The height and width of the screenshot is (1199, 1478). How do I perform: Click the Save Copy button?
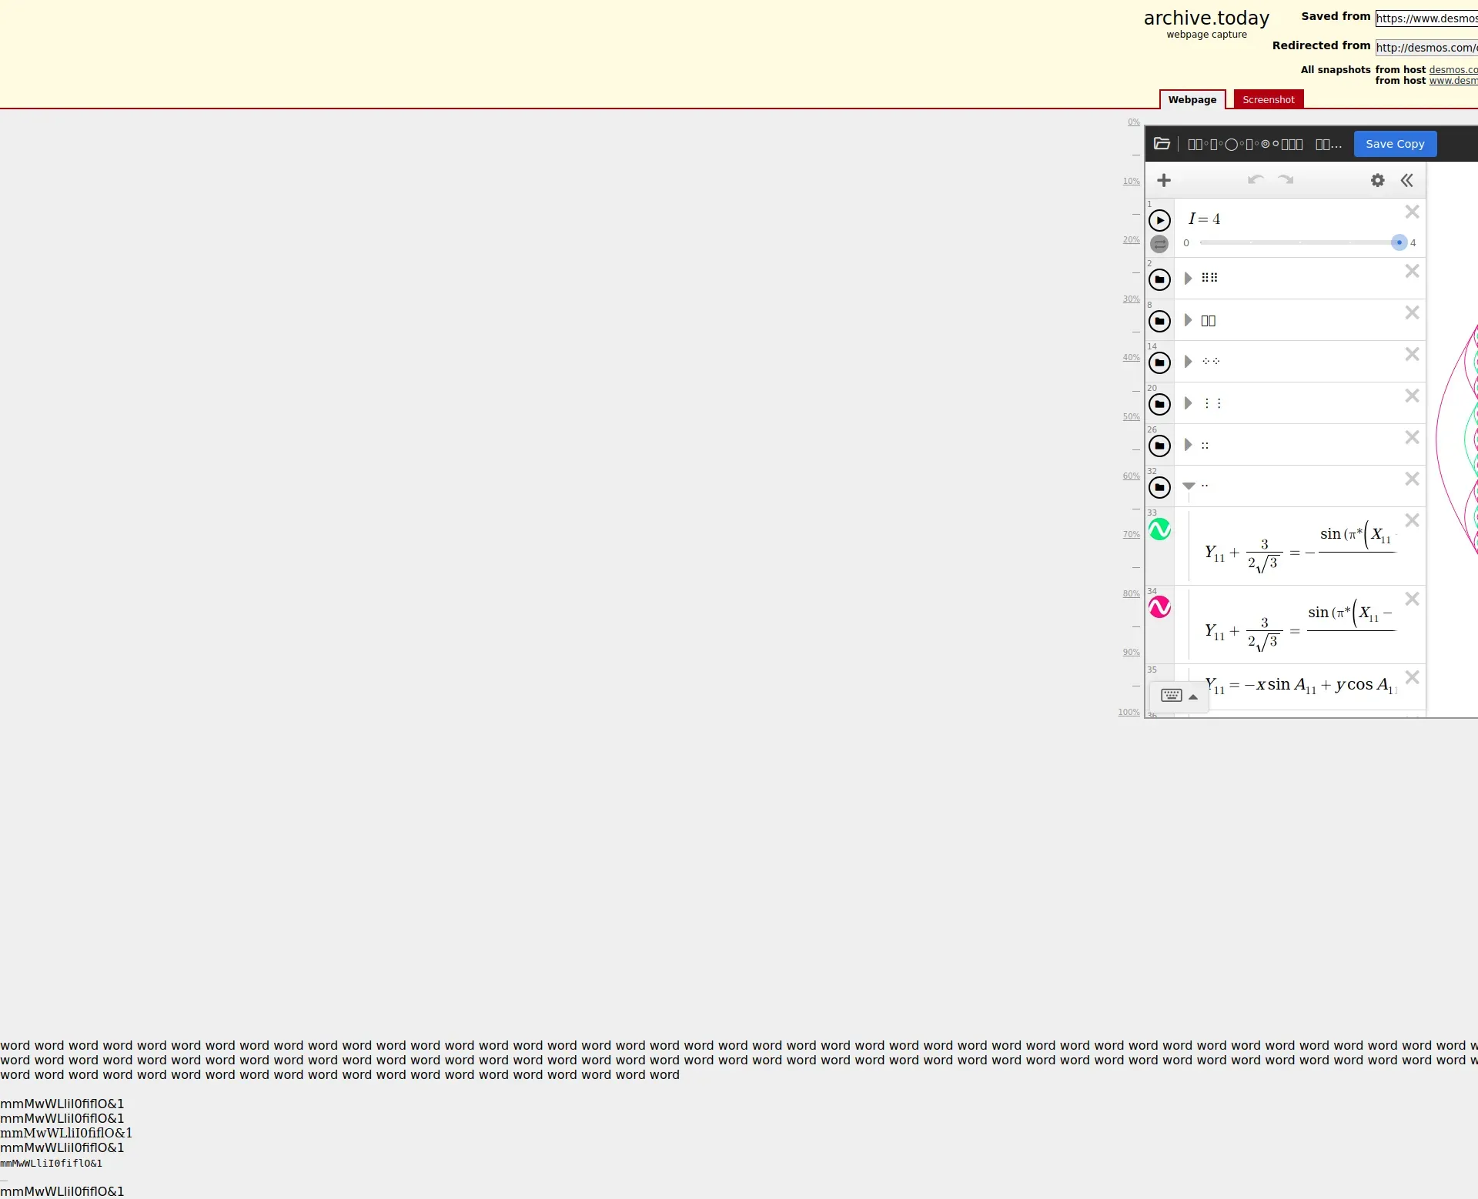pos(1394,144)
